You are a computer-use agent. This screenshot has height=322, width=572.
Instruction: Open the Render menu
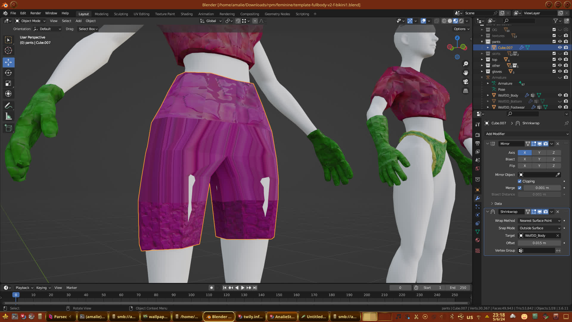pyautogui.click(x=35, y=13)
